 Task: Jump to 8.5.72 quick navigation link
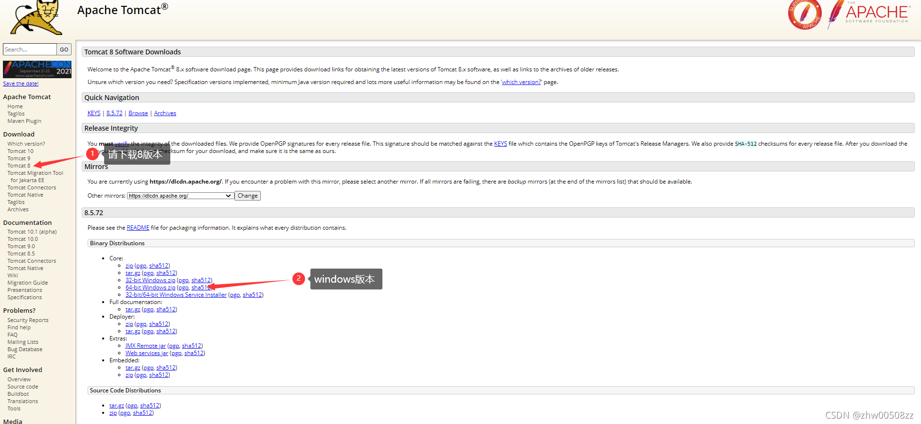click(114, 113)
